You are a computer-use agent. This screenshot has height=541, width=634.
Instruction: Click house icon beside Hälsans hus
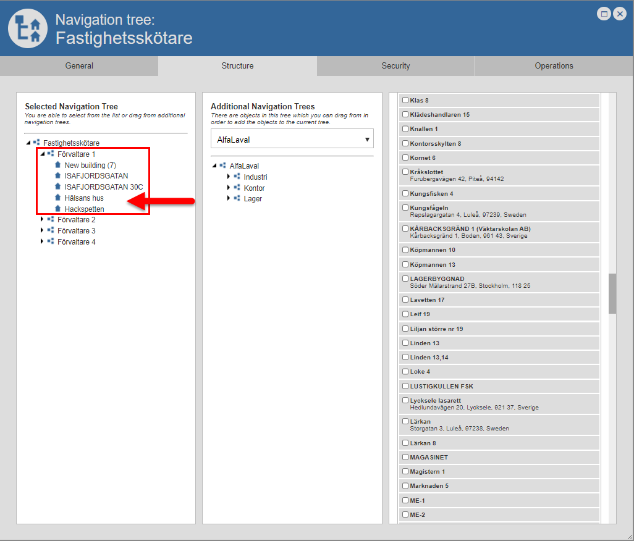[x=57, y=198]
